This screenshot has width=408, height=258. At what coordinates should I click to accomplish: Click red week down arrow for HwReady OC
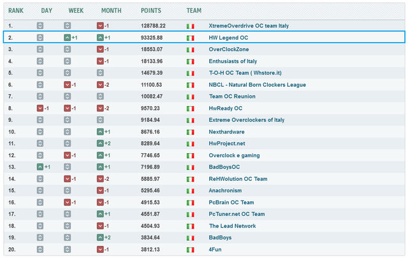coord(67,109)
